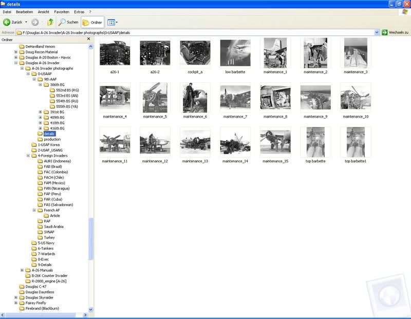
Task: Select the 'maintenance_14' image thumbnail
Action: 235,143
